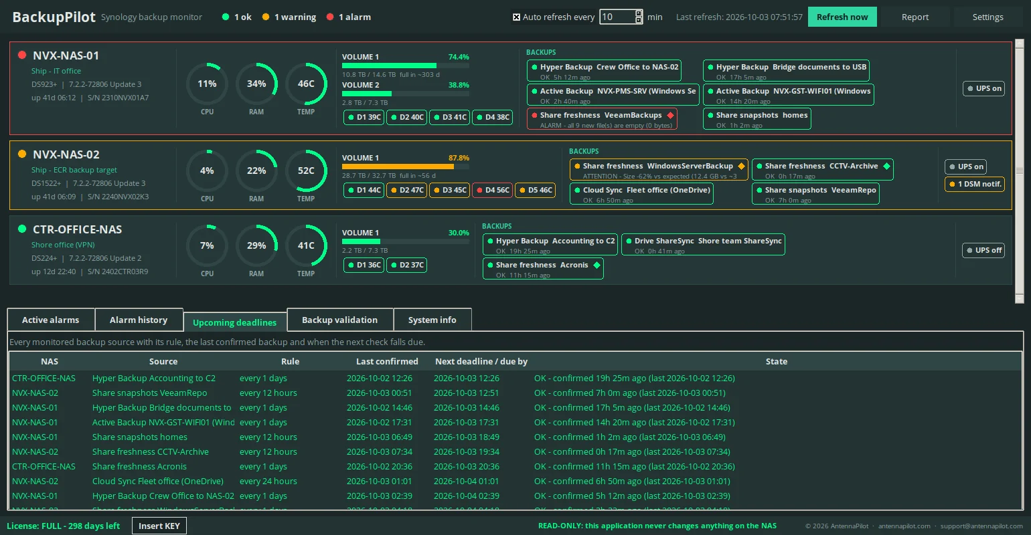Click the 1 alarm summary indicator

point(348,17)
